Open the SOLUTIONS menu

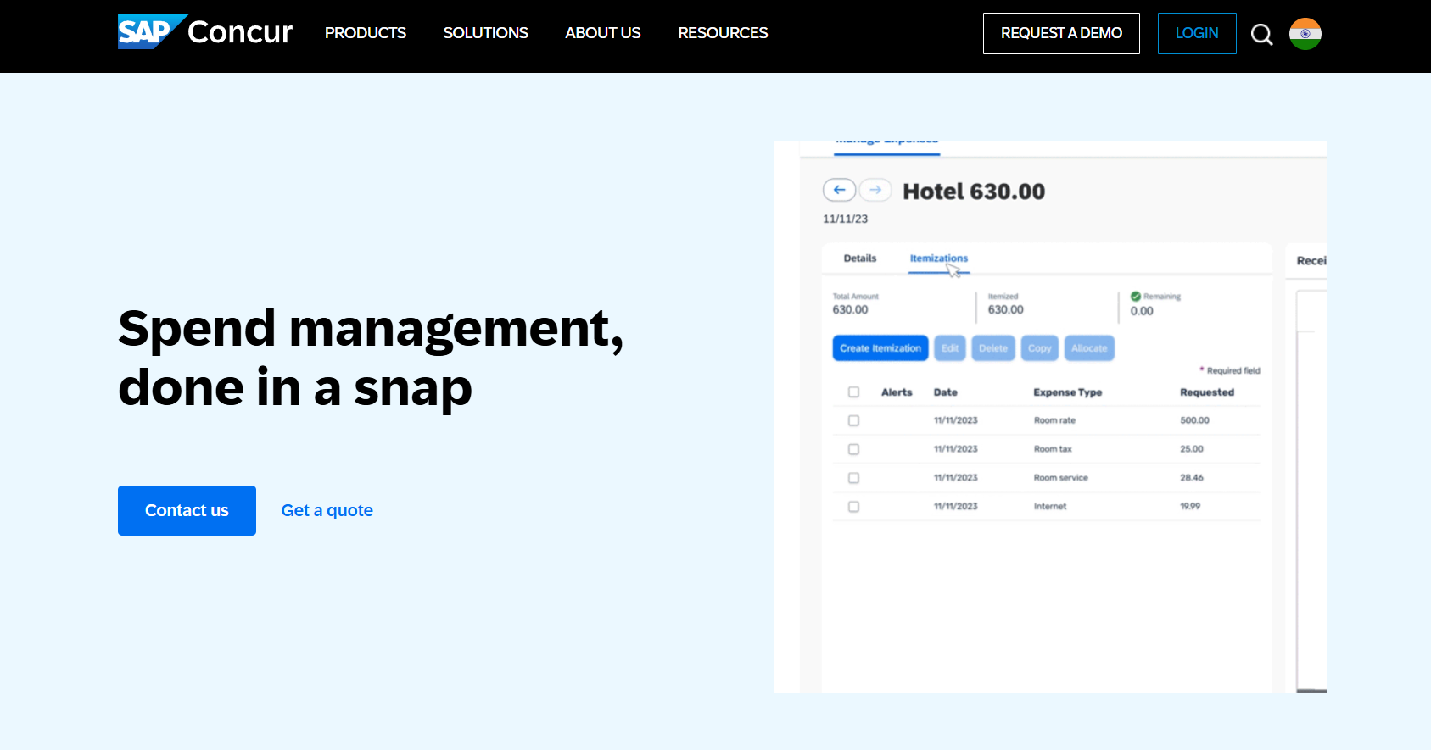(x=485, y=33)
